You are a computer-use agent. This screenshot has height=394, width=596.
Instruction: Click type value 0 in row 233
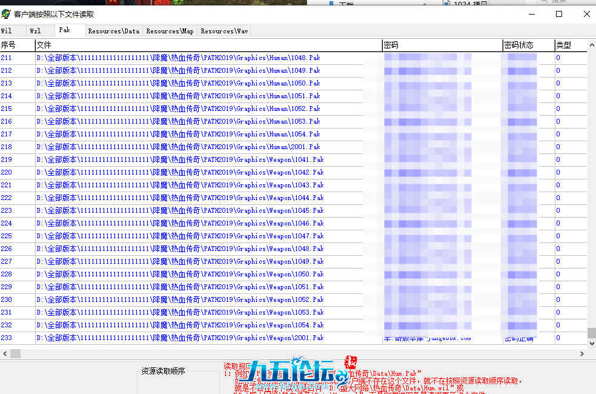558,338
